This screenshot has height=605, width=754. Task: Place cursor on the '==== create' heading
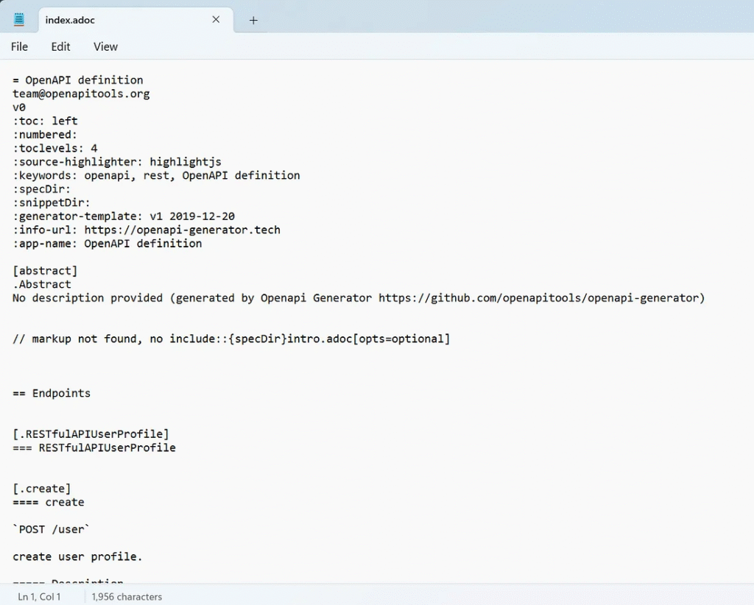(x=49, y=502)
